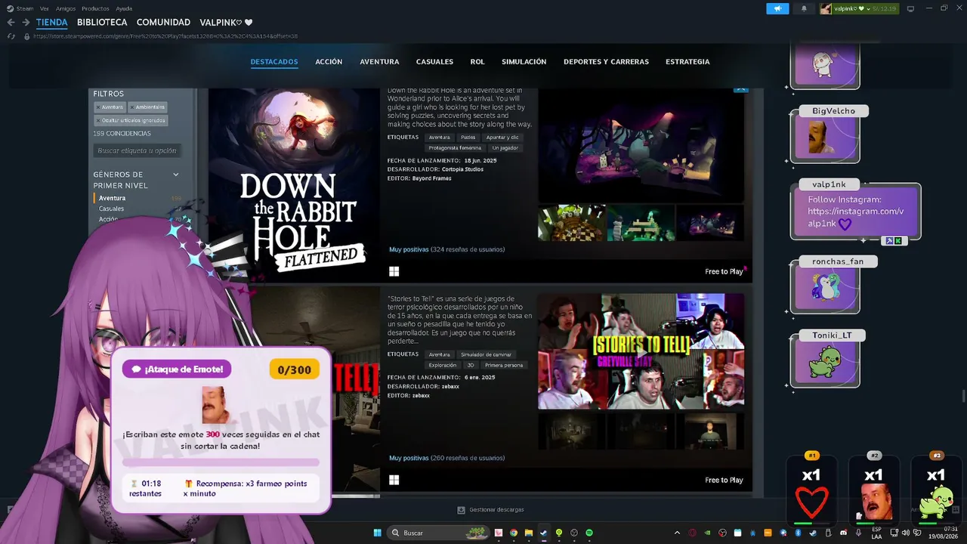The width and height of the screenshot is (967, 544).
Task: Click the Simulador de caminar tag
Action: [486, 354]
